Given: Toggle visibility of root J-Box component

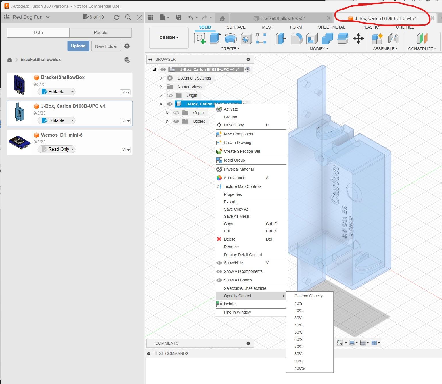Looking at the screenshot, I should tap(163, 69).
